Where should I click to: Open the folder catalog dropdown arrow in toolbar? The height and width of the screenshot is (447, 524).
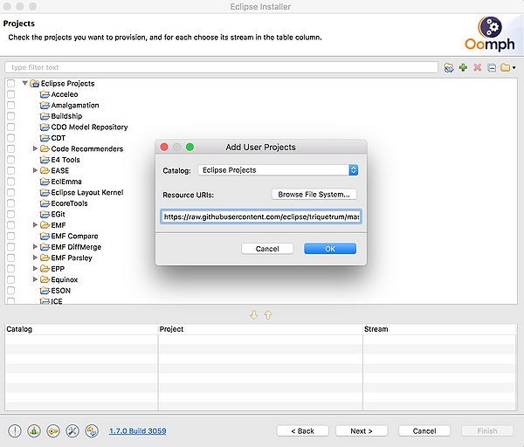point(514,67)
